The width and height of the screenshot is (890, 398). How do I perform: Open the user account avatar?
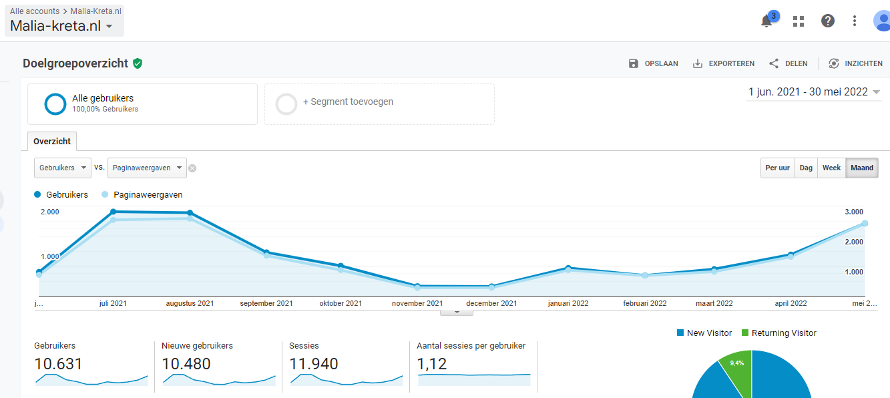point(882,21)
